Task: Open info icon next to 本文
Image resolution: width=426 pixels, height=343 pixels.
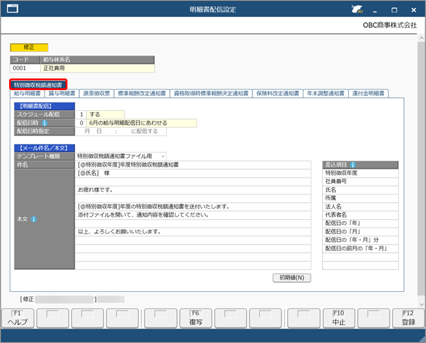Action: [34, 219]
